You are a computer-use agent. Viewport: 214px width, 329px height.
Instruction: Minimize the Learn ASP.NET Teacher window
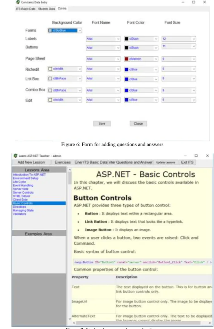pos(185,156)
